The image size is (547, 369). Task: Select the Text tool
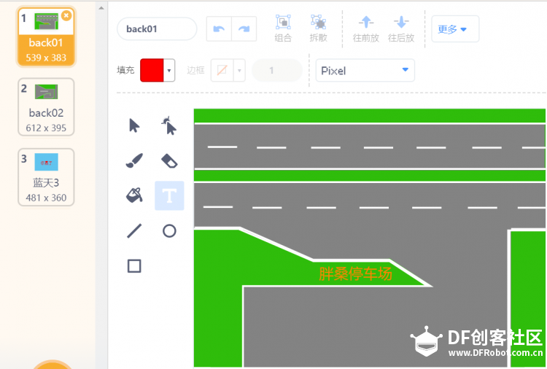click(169, 195)
